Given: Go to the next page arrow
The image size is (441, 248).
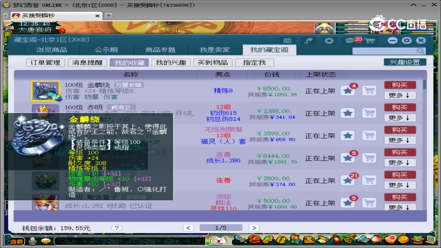Looking at the screenshot, I should point(254,228).
